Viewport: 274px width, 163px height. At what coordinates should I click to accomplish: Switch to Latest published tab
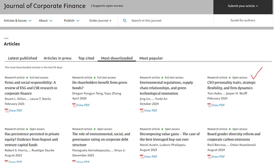click(23, 58)
